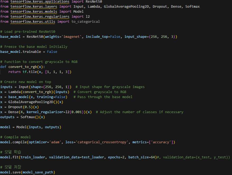Click batch_size=64 argument in model.fit
The image size is (232, 175).
[x=142, y=157]
